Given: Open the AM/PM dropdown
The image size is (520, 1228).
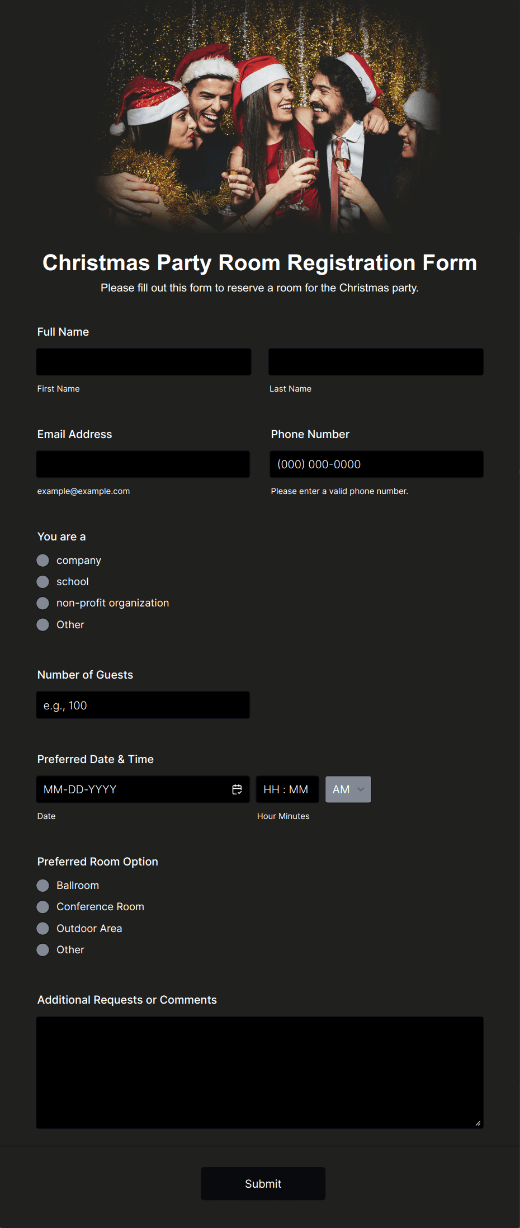Looking at the screenshot, I should pyautogui.click(x=348, y=789).
